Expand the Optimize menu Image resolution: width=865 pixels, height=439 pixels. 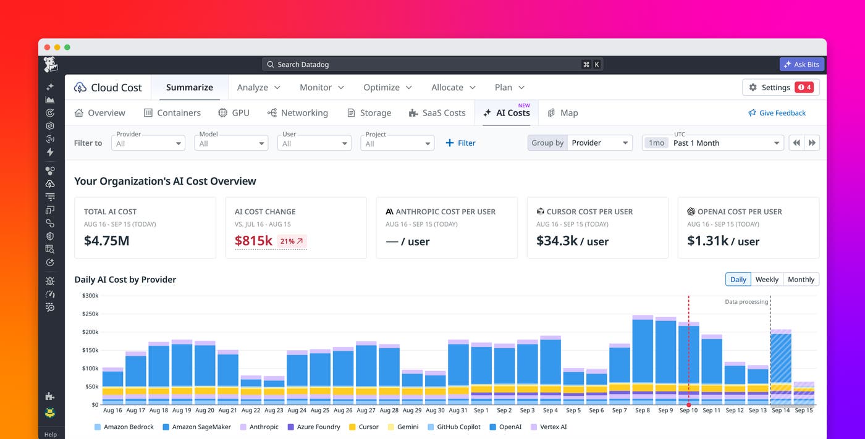coord(387,88)
